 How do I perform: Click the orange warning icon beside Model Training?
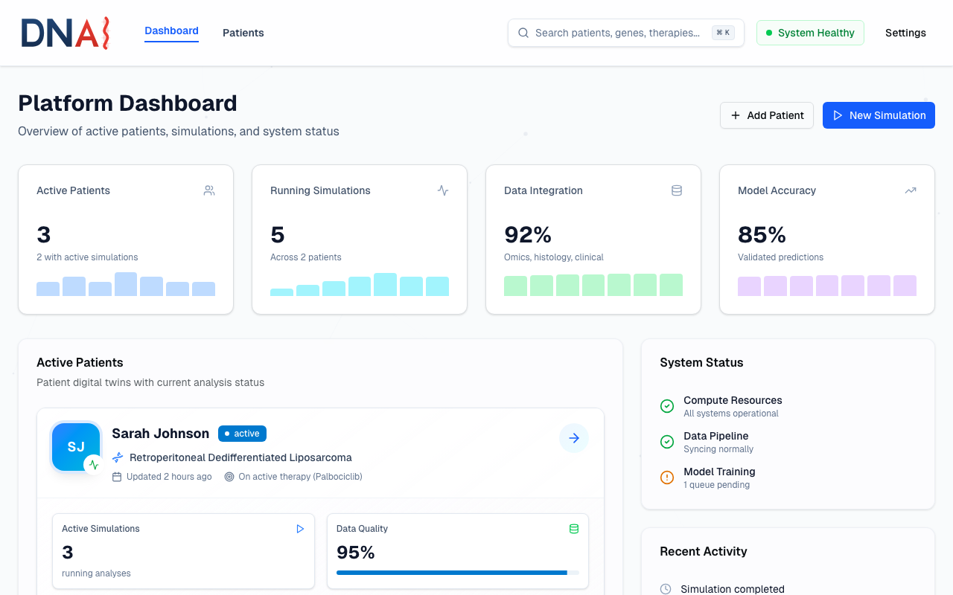(666, 477)
